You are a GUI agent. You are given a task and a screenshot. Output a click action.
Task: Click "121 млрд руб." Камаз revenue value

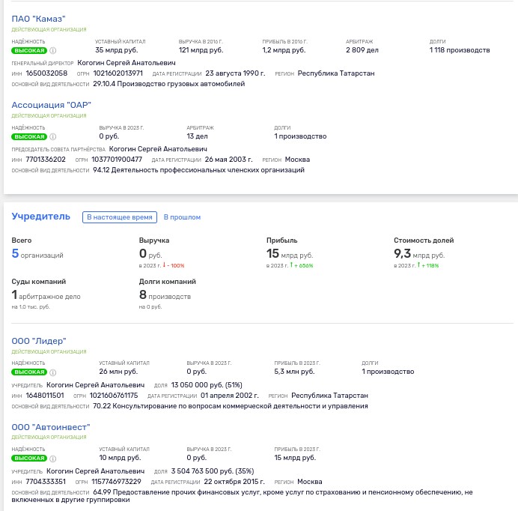click(201, 50)
